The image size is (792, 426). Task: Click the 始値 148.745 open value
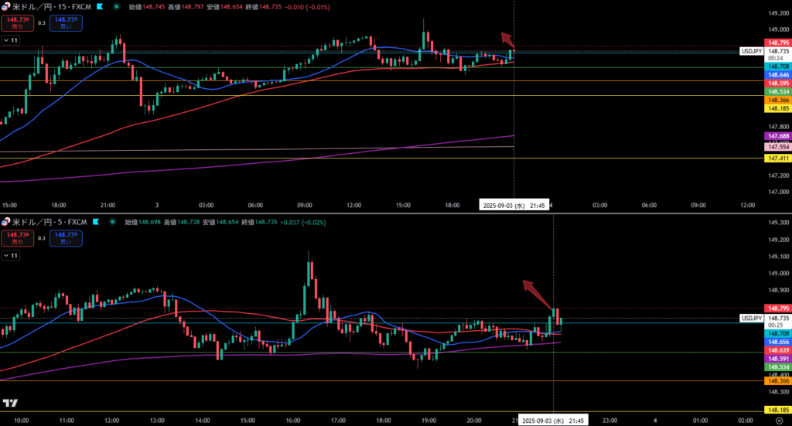146,7
